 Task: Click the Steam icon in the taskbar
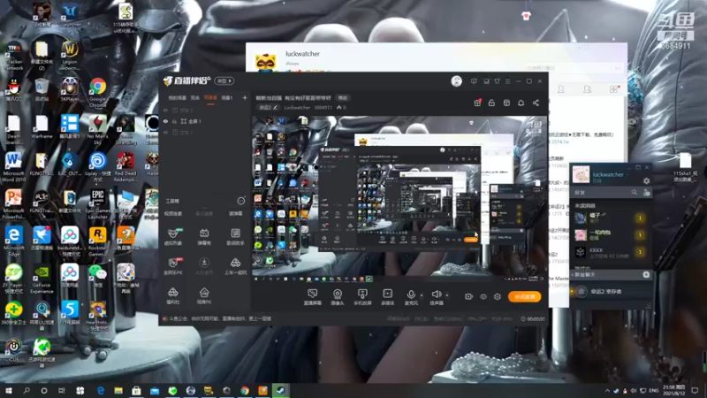(x=280, y=390)
